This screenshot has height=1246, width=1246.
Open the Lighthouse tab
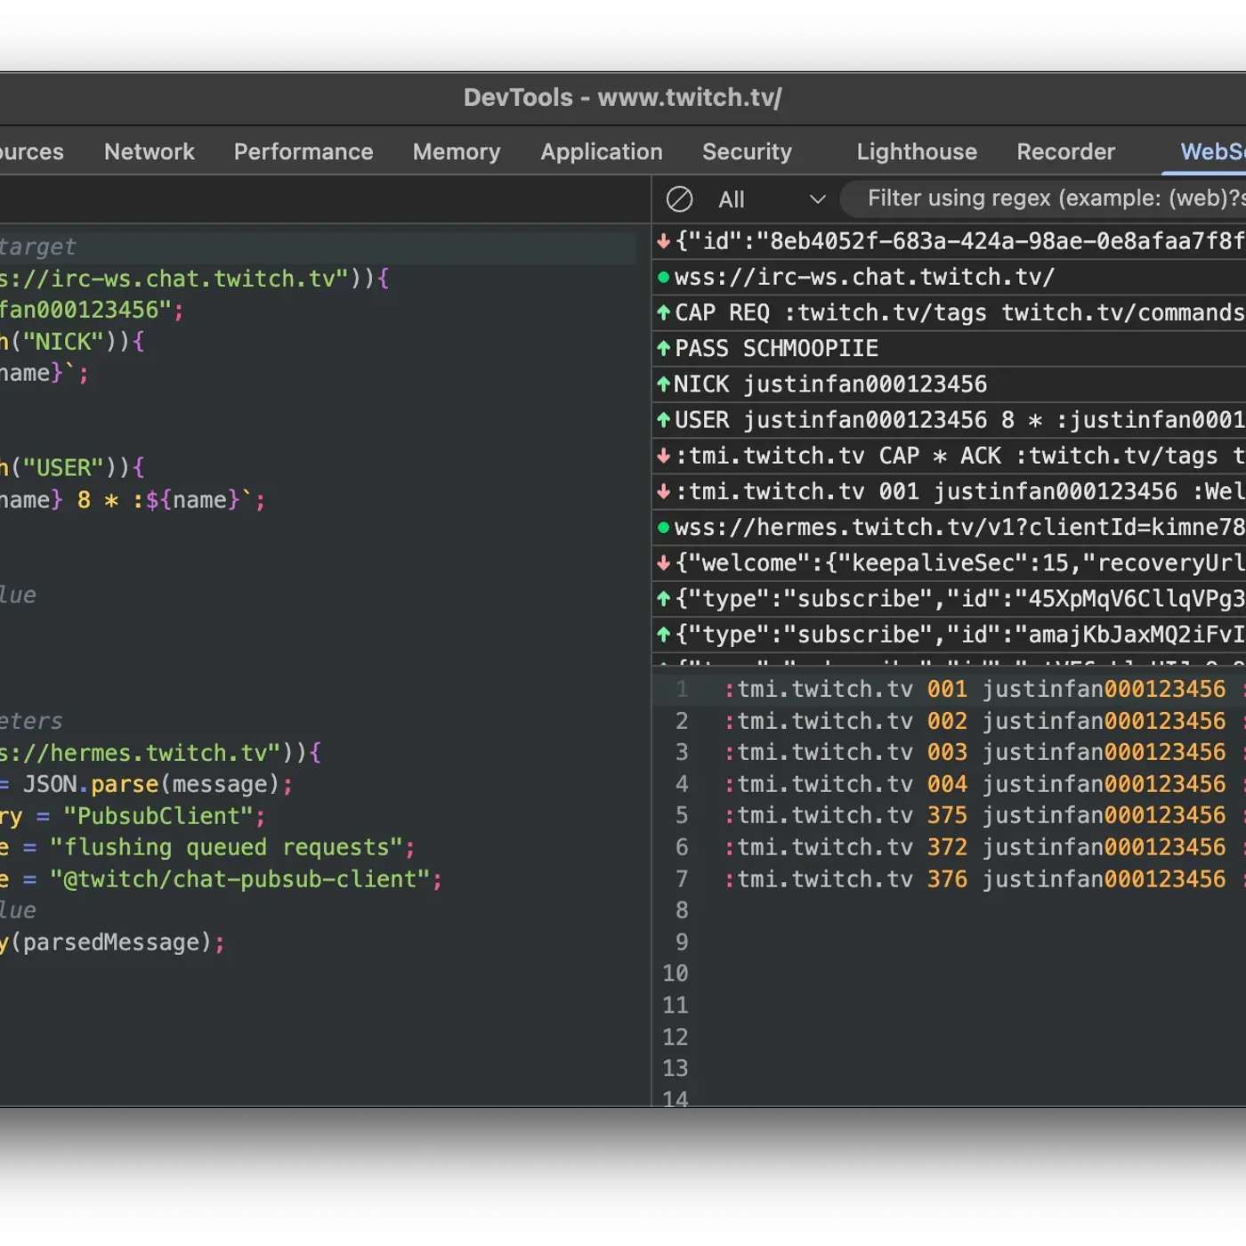click(x=917, y=152)
